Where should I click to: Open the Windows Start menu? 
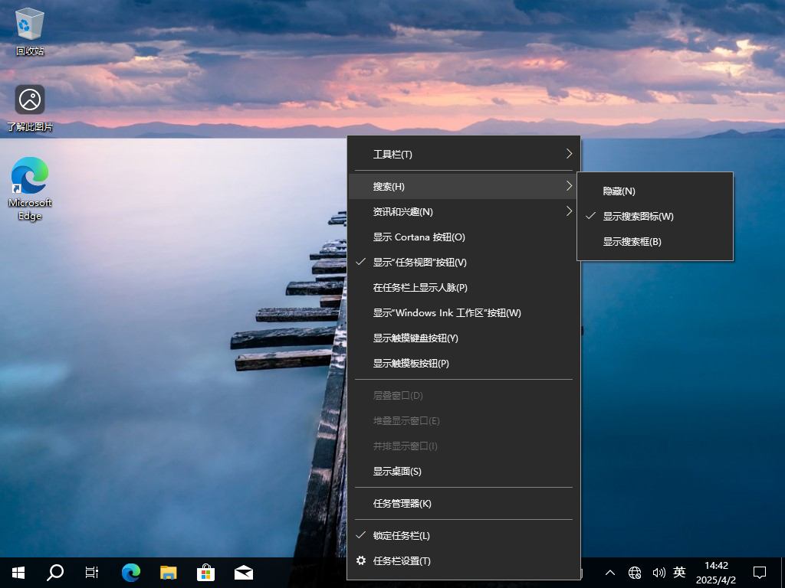(18, 573)
